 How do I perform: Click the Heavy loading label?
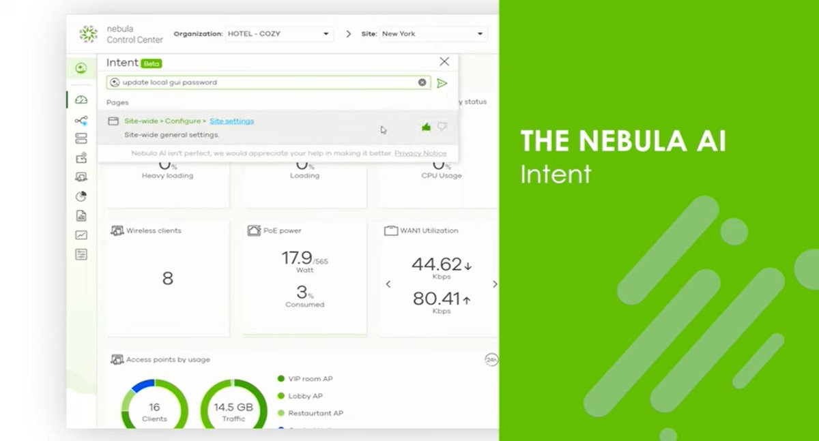click(x=167, y=176)
